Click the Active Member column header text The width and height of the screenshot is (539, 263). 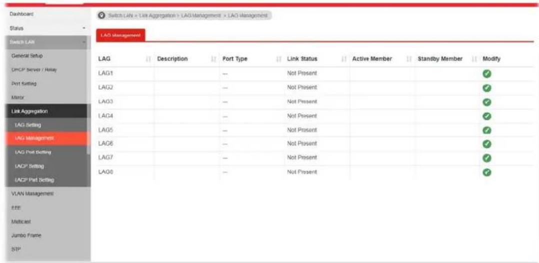(372, 59)
